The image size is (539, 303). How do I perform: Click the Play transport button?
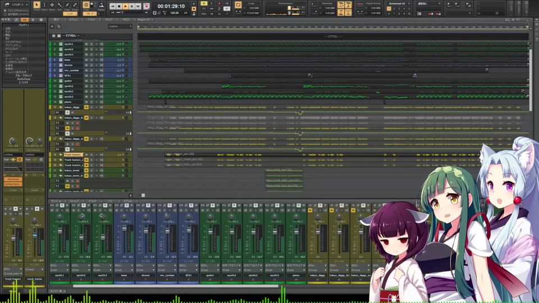tap(125, 6)
